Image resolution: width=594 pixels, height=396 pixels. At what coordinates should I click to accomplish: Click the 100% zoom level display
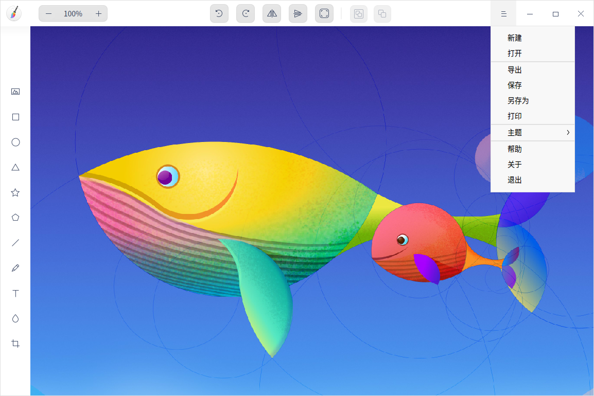[73, 14]
